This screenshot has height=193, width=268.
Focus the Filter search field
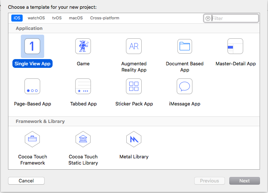click(231, 18)
